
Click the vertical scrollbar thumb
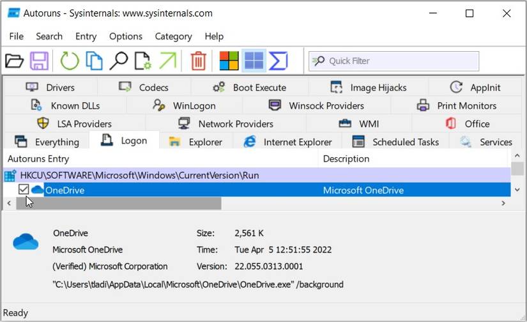(517, 169)
